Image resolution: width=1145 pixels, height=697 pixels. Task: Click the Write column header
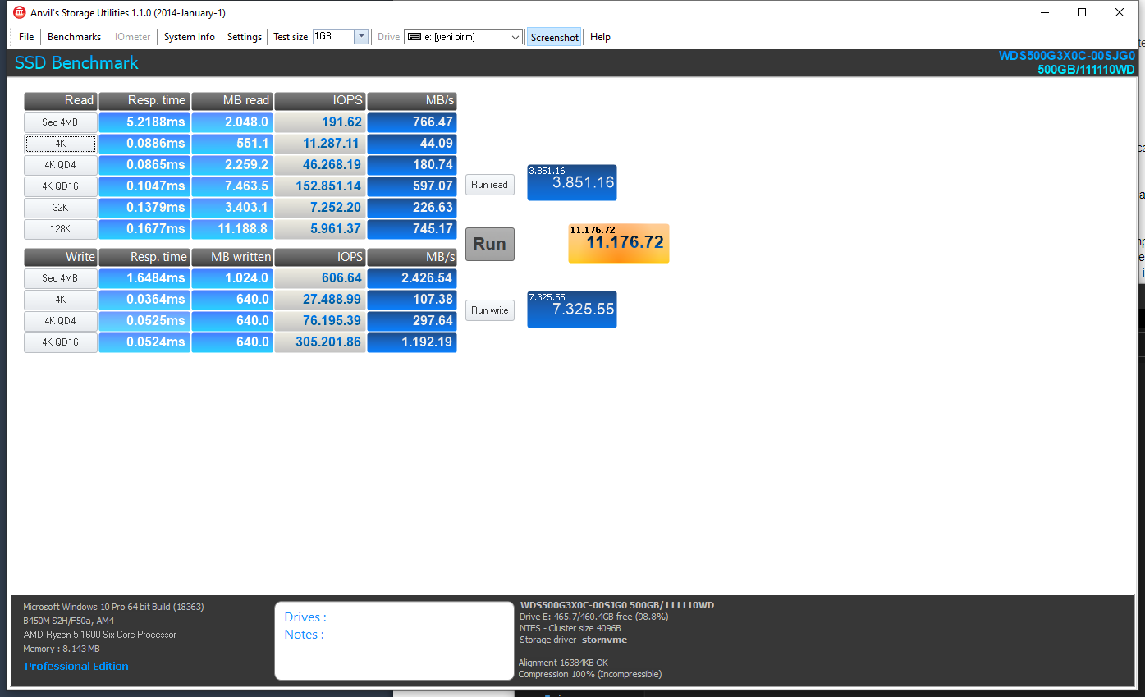[61, 257]
